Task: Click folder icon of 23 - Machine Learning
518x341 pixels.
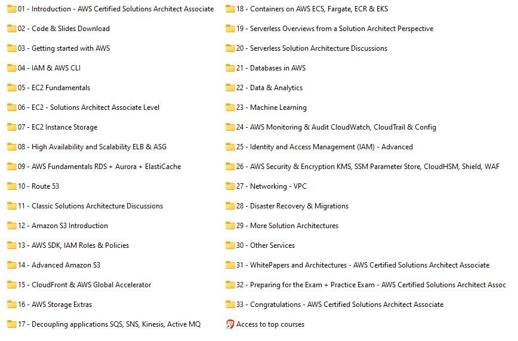Action: coord(230,107)
